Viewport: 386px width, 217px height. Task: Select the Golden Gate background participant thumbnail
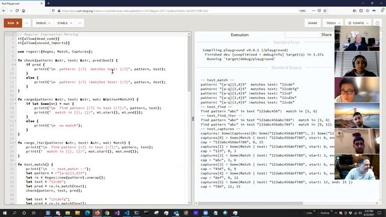(357, 115)
